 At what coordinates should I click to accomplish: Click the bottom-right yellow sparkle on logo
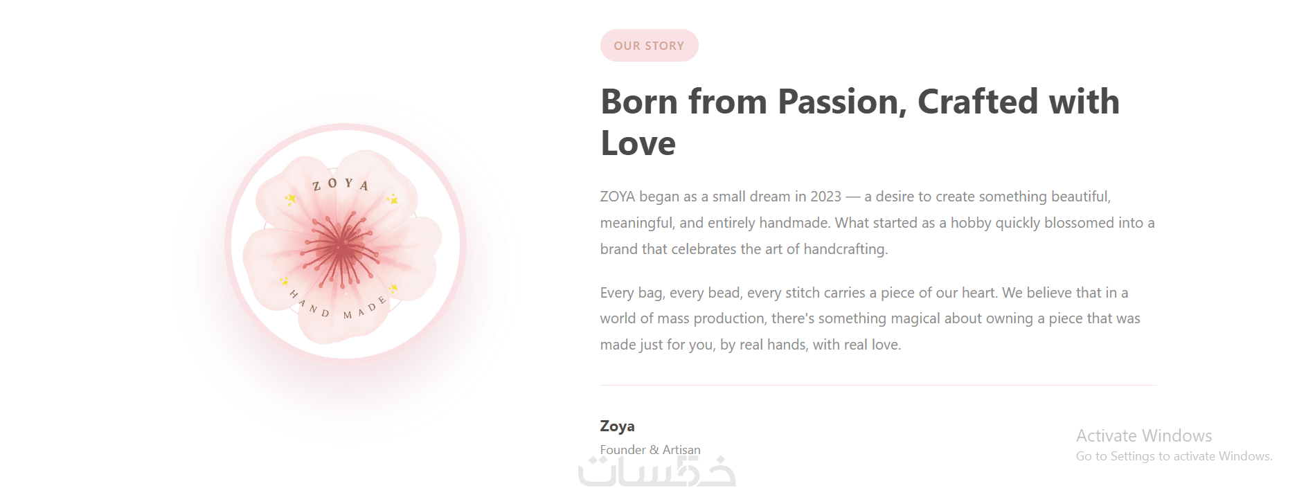tap(393, 288)
